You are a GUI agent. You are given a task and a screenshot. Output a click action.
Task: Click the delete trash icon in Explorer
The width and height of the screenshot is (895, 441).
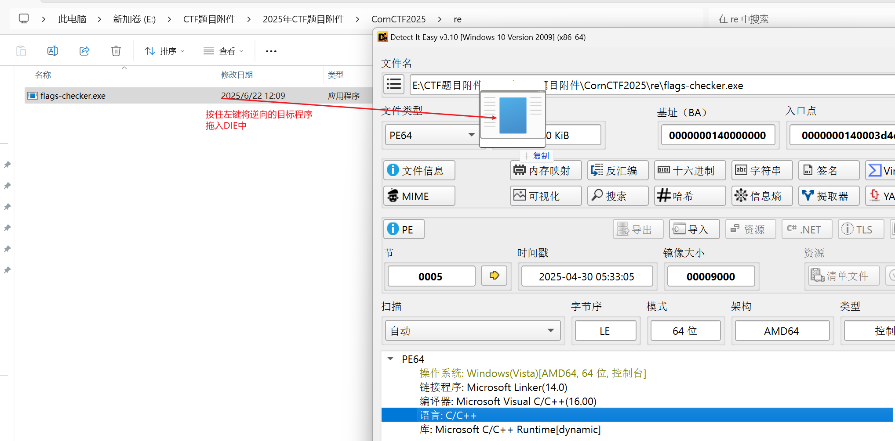(116, 51)
